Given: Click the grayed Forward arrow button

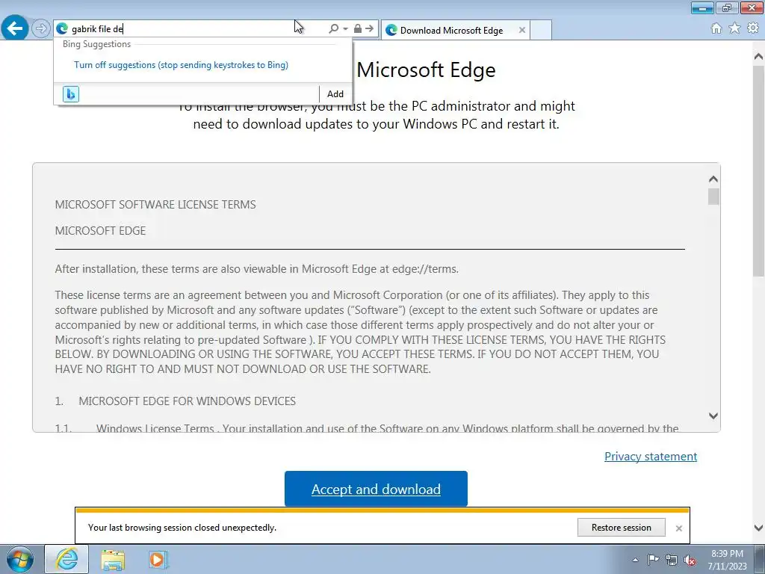Looking at the screenshot, I should tap(41, 28).
